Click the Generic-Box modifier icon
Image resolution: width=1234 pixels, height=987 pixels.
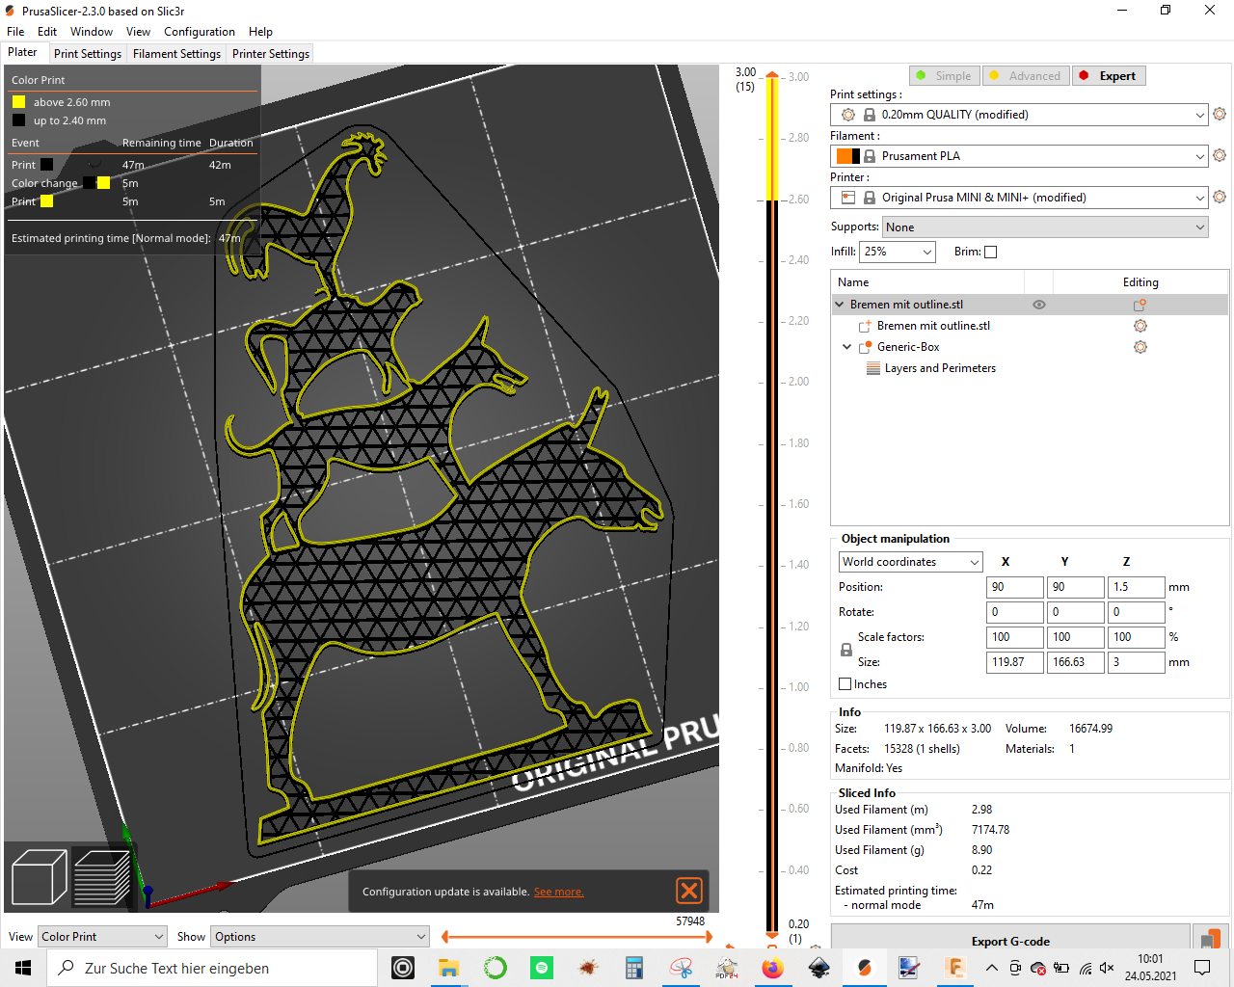865,347
